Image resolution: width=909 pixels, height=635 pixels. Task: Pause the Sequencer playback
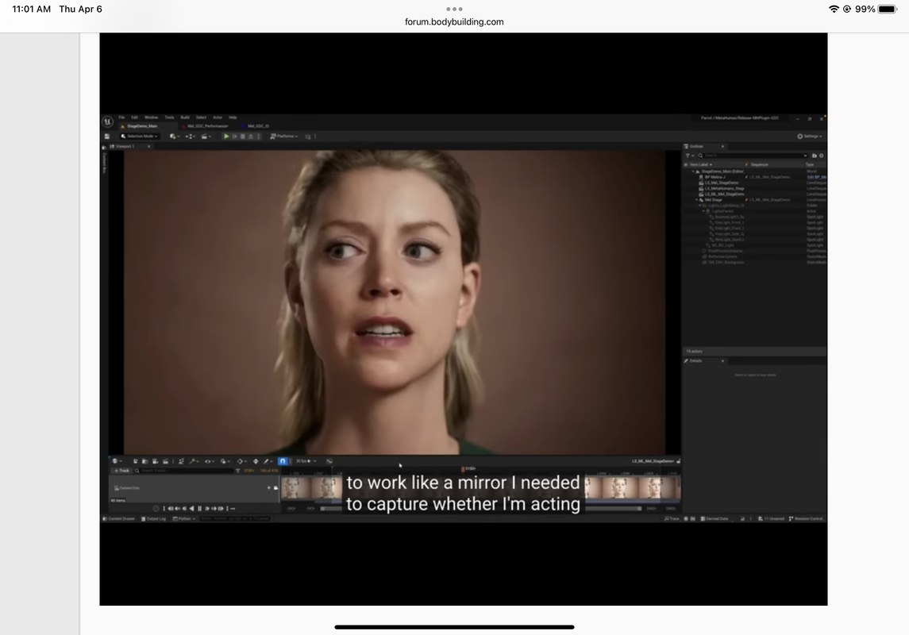coord(199,509)
